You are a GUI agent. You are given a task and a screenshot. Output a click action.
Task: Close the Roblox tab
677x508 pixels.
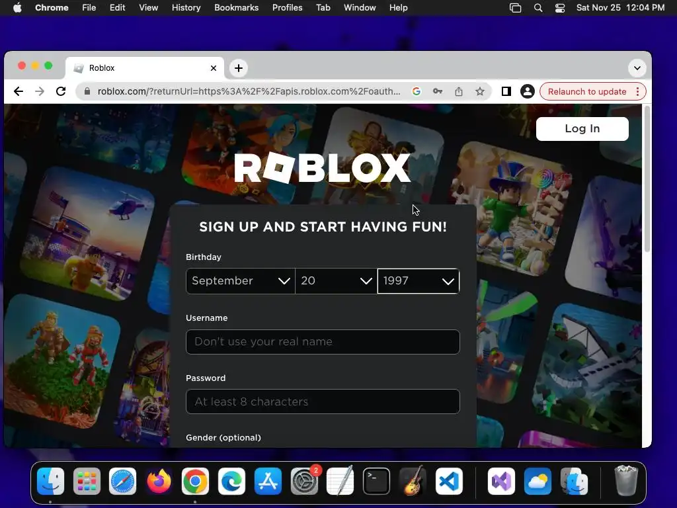214,68
